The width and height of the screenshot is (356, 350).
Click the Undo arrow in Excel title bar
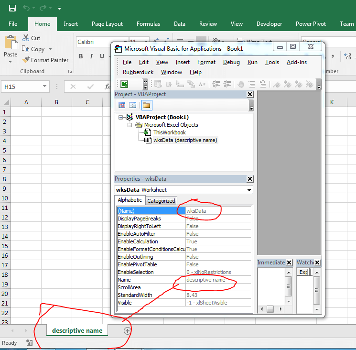pos(26,8)
